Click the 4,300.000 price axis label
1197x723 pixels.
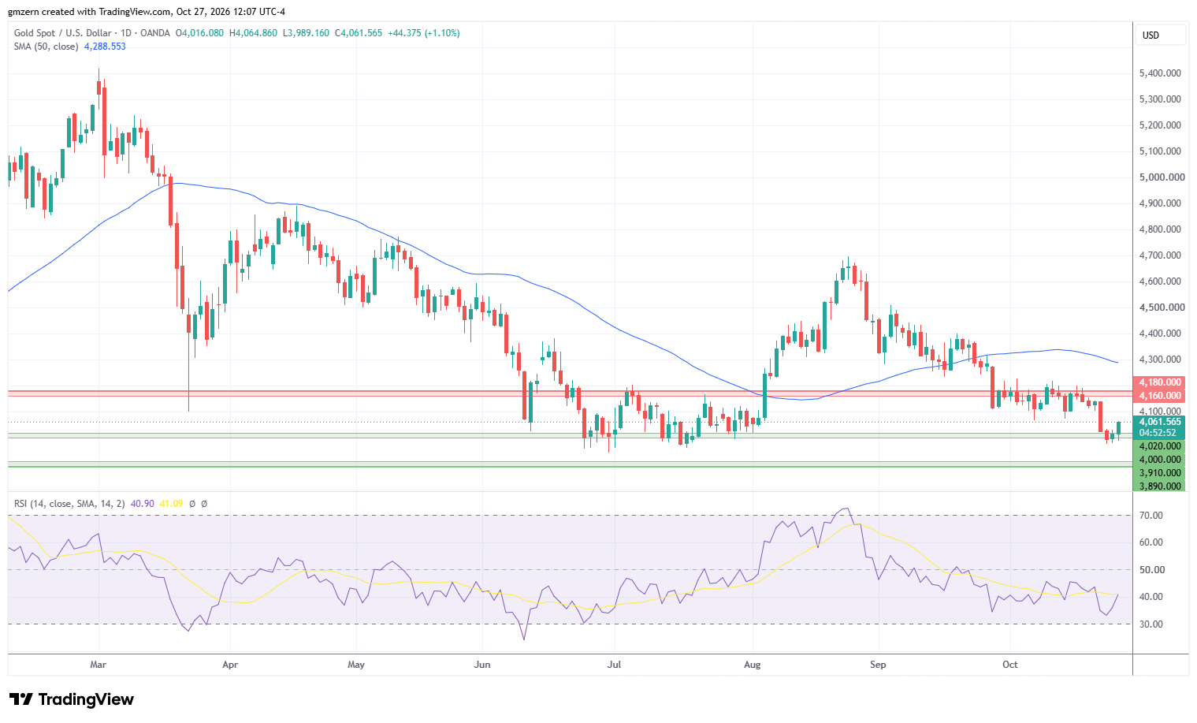click(x=1160, y=360)
